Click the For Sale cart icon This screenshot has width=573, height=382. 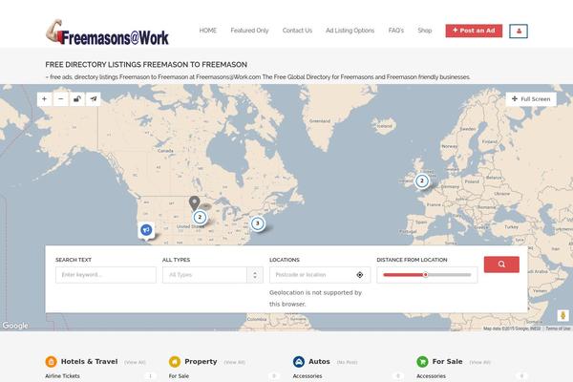tap(422, 362)
